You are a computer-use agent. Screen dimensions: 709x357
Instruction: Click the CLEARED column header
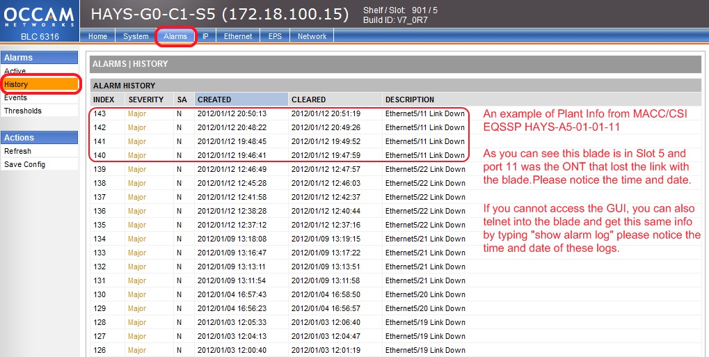point(308,100)
